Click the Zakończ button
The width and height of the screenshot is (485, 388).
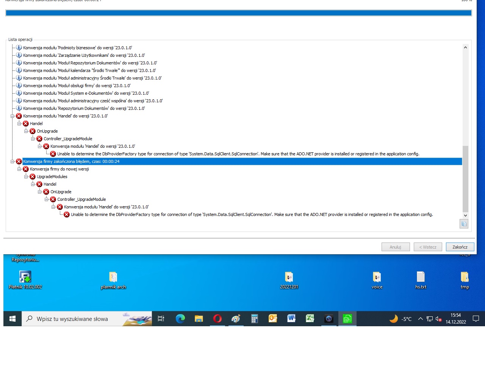click(x=460, y=247)
